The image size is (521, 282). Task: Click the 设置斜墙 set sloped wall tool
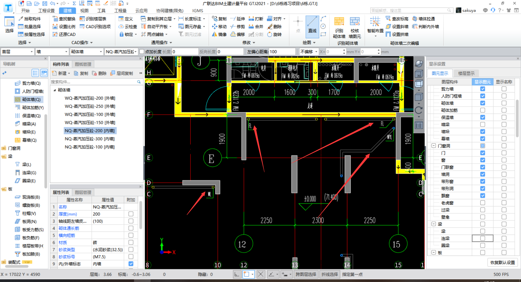pos(397,27)
